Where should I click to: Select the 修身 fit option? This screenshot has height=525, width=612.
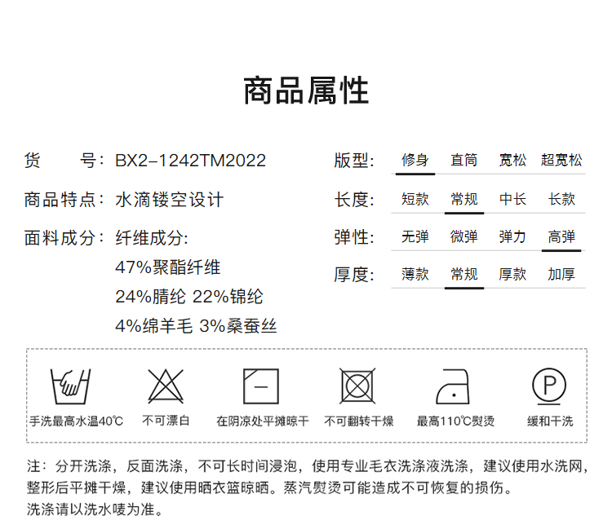tap(415, 160)
